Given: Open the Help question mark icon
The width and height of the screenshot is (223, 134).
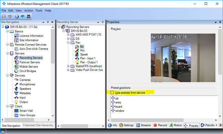Looking at the screenshot, I should pyautogui.click(x=17, y=17).
